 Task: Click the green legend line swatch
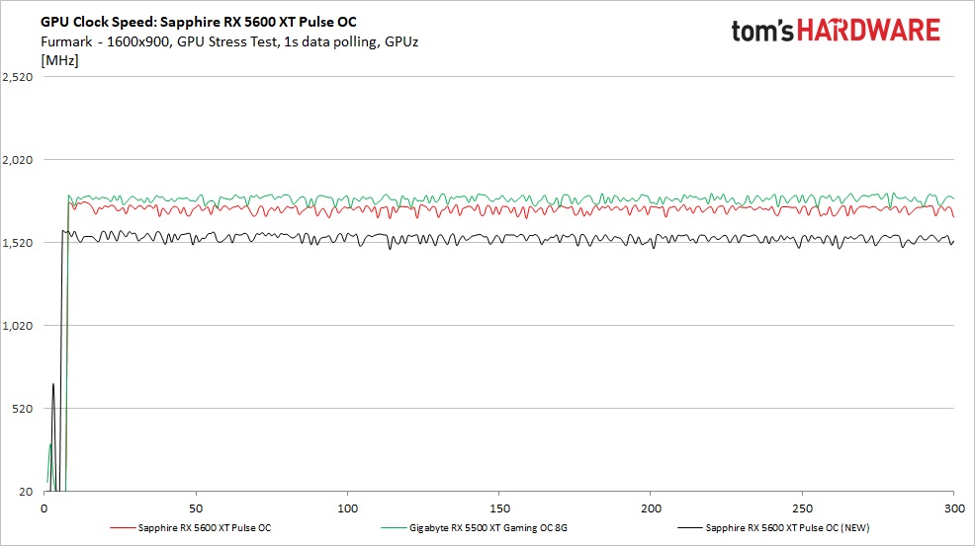click(394, 528)
